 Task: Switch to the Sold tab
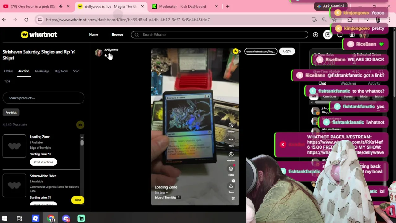pyautogui.click(x=76, y=71)
